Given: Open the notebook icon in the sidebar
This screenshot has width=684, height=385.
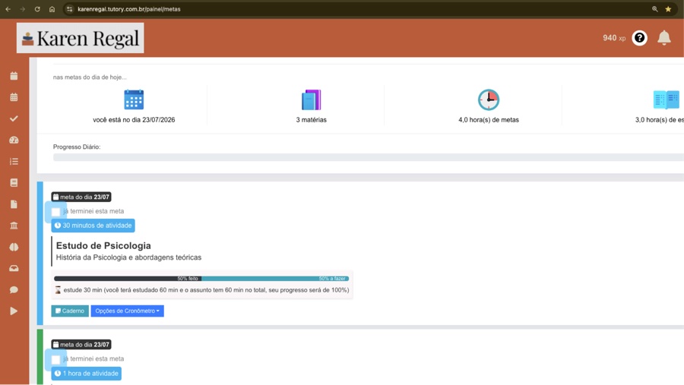Looking at the screenshot, I should pos(14,183).
